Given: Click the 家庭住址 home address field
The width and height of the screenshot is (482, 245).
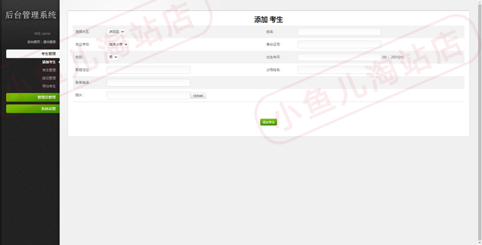Looking at the screenshot, I should tap(148, 70).
